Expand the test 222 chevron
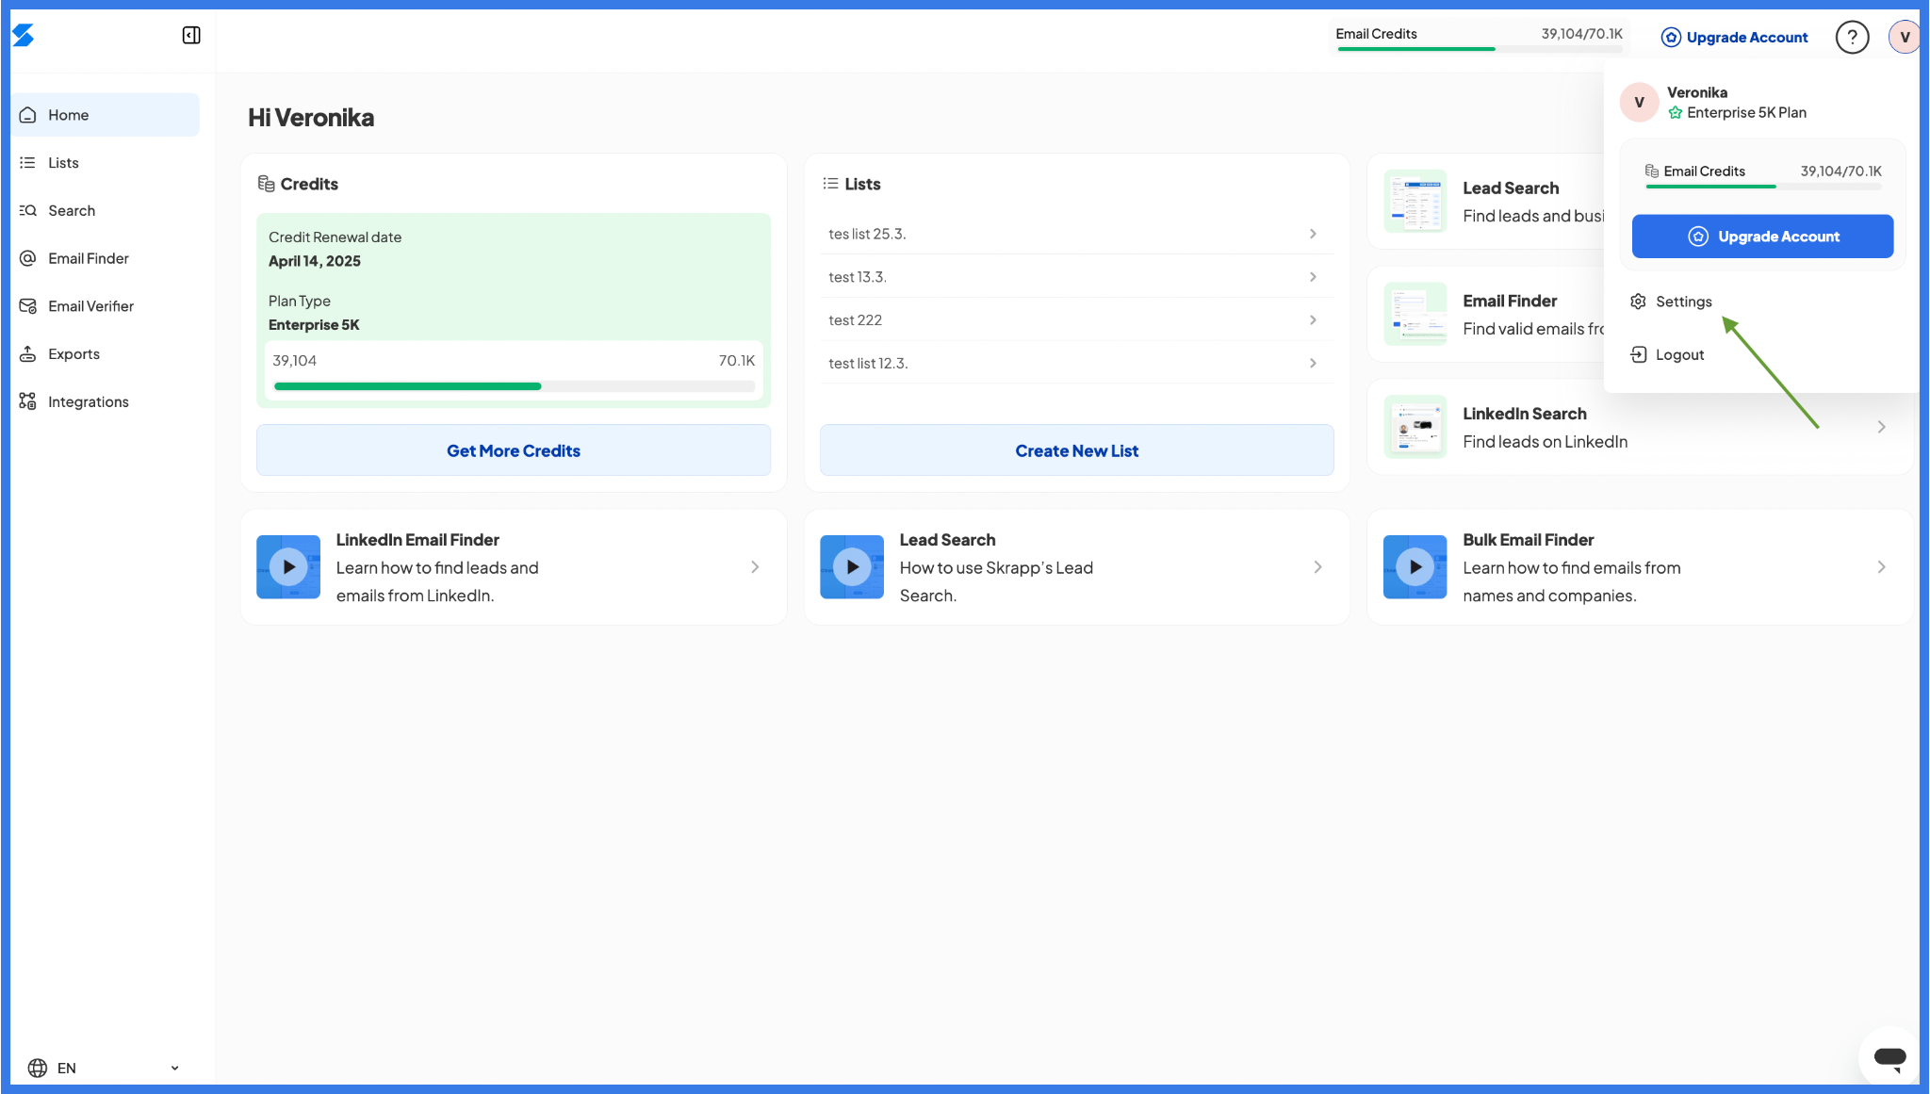 click(x=1313, y=320)
